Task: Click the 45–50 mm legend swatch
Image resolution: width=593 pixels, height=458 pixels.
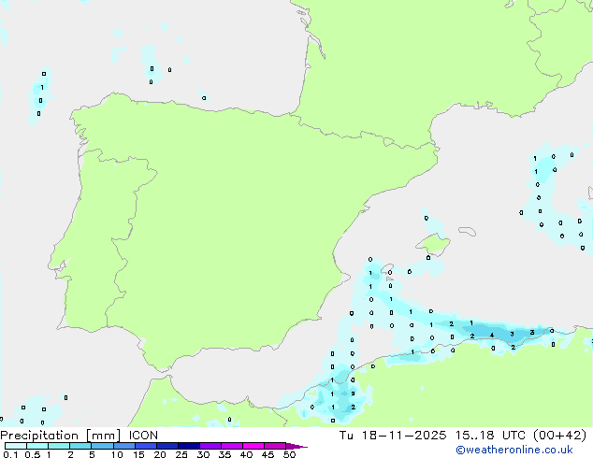Action: 275,446
